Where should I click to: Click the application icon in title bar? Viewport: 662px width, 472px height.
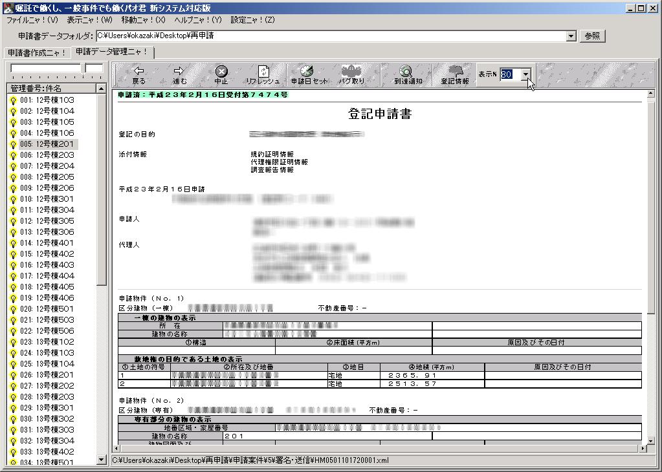pos(8,8)
